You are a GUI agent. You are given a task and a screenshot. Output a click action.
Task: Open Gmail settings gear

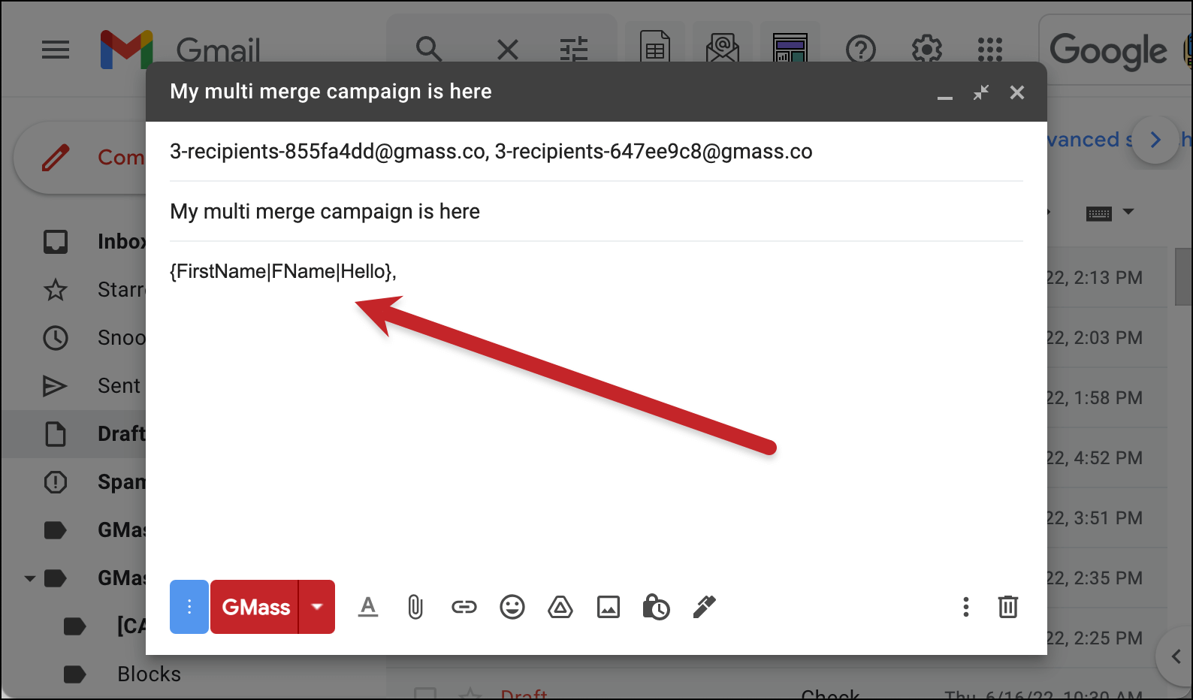[927, 50]
